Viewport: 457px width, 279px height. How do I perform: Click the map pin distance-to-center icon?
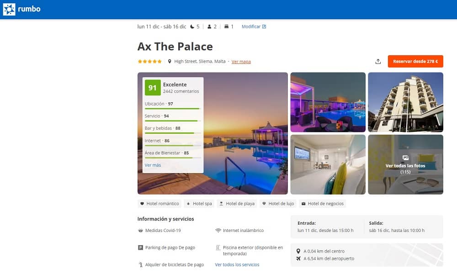298,251
